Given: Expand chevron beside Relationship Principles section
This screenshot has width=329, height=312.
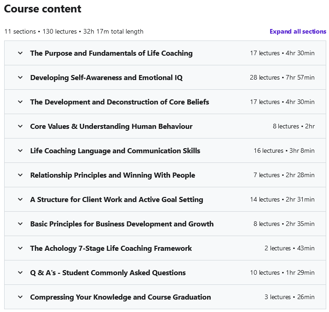Looking at the screenshot, I should (20, 175).
